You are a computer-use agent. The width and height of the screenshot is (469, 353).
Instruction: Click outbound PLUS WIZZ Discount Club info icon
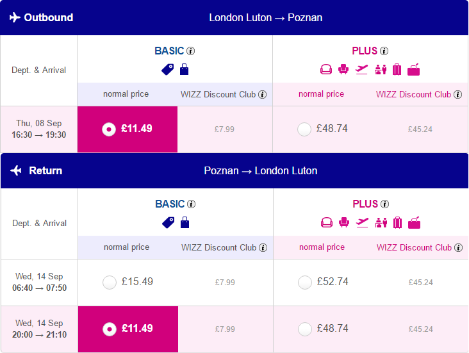tap(457, 95)
